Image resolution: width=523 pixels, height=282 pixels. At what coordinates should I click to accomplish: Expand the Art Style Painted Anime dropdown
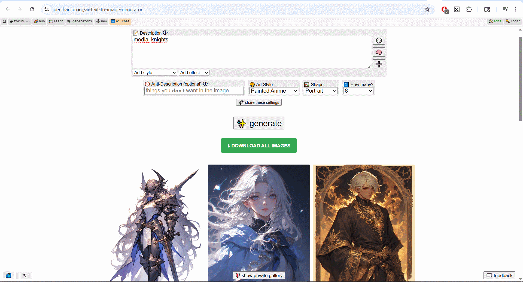tap(273, 91)
